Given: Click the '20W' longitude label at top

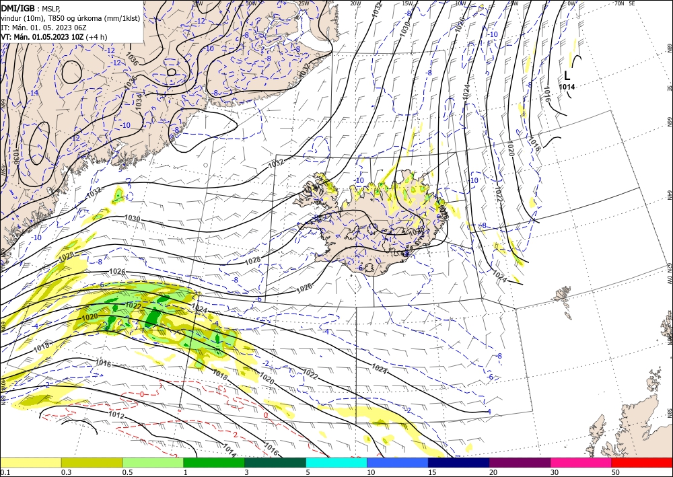Looking at the screenshot, I should [355, 3].
